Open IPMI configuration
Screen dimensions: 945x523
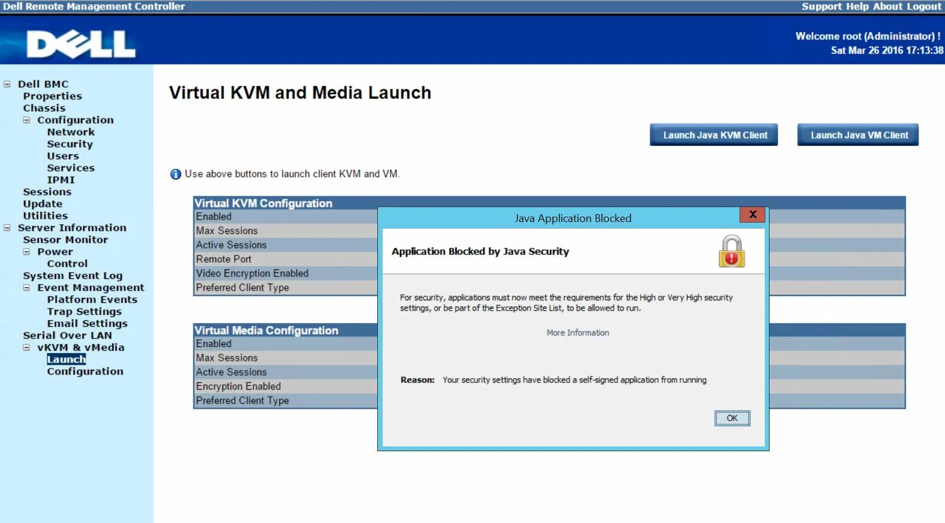61,180
